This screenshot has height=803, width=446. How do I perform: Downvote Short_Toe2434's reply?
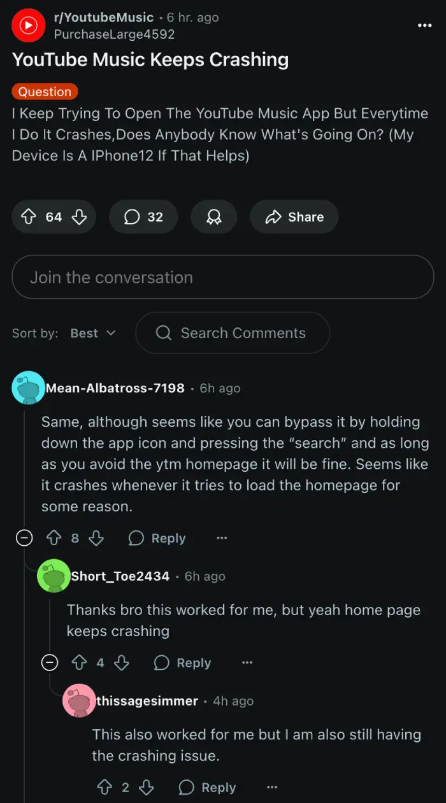pos(121,663)
